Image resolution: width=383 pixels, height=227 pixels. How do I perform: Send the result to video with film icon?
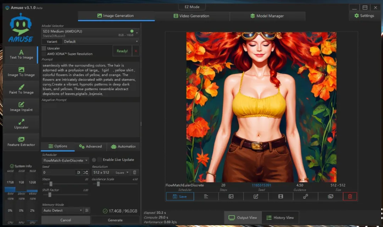(281, 196)
